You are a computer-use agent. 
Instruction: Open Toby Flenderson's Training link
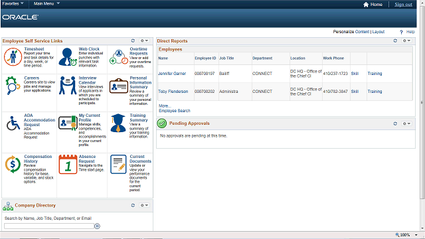point(375,92)
